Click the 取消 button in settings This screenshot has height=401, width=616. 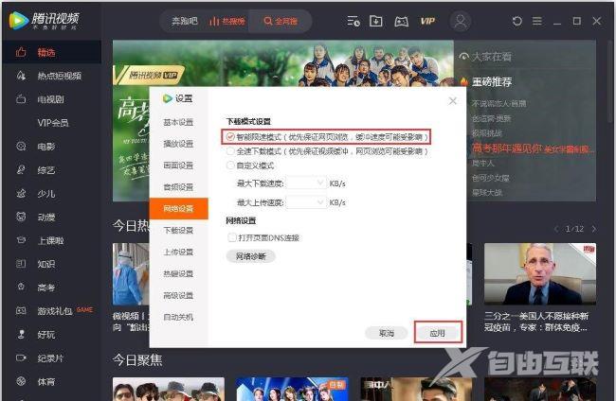click(x=387, y=333)
